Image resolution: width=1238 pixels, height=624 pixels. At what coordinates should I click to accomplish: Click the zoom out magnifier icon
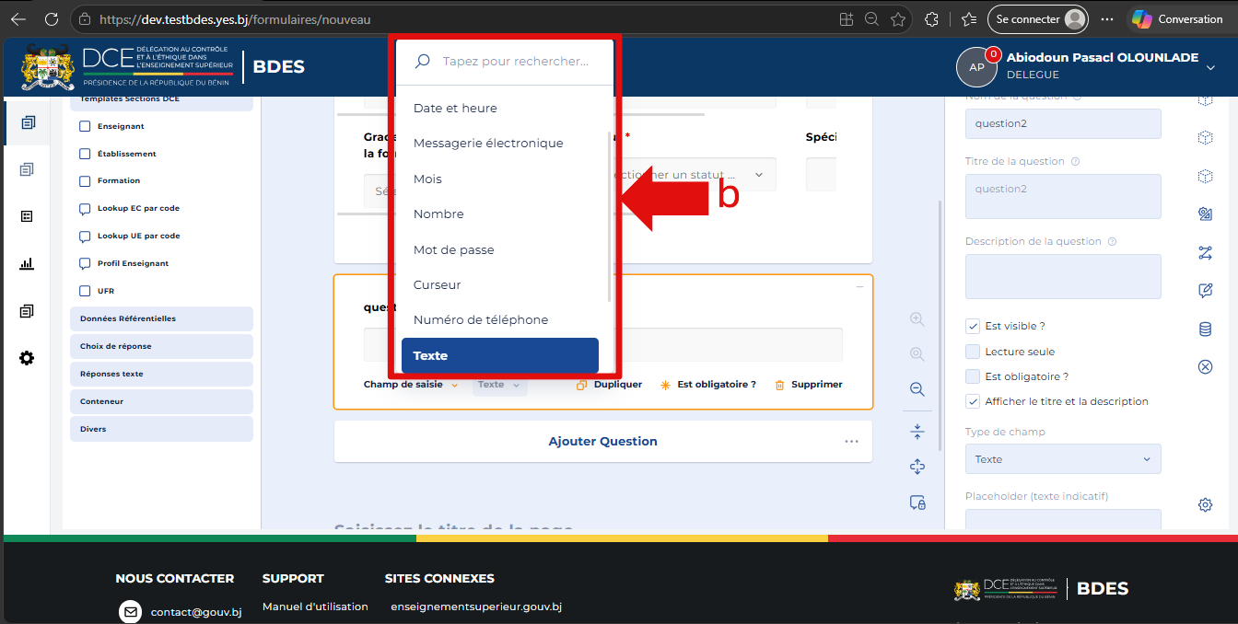(917, 389)
